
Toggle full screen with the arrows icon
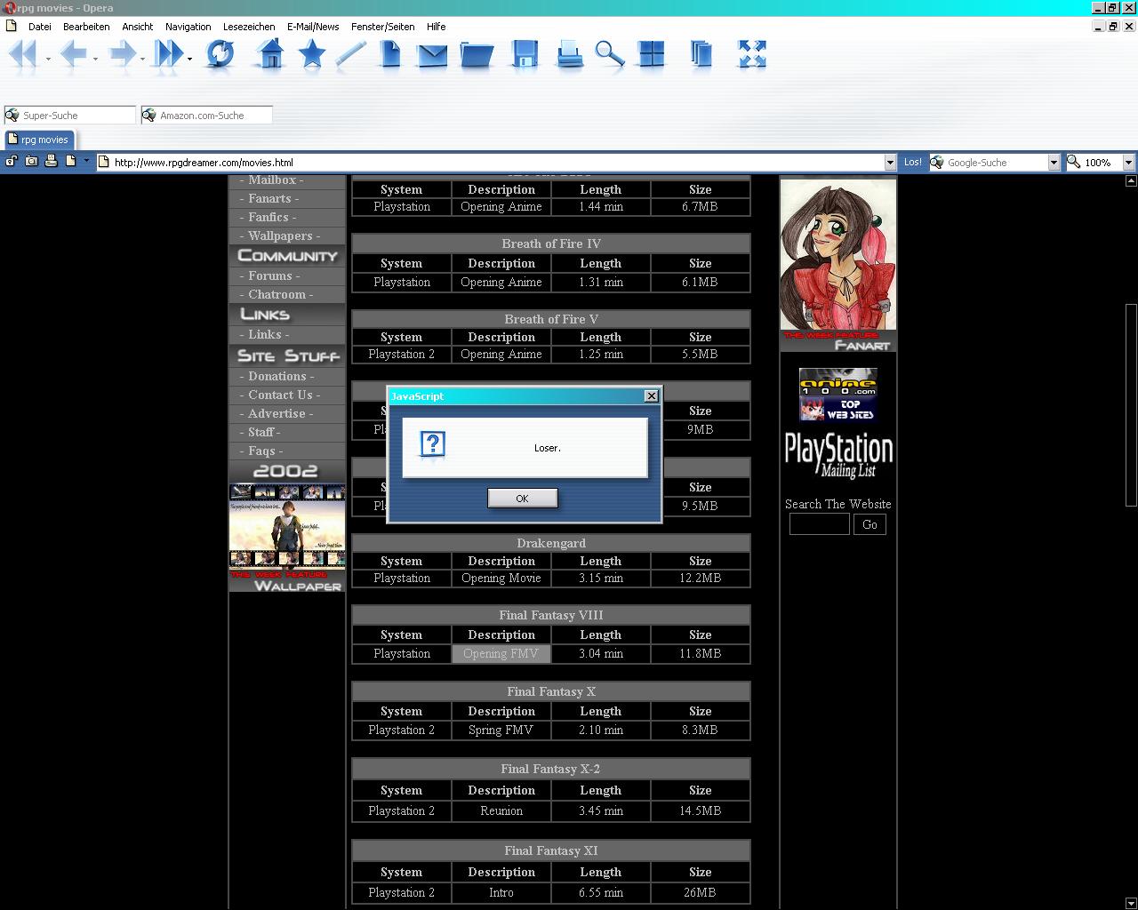[x=752, y=54]
